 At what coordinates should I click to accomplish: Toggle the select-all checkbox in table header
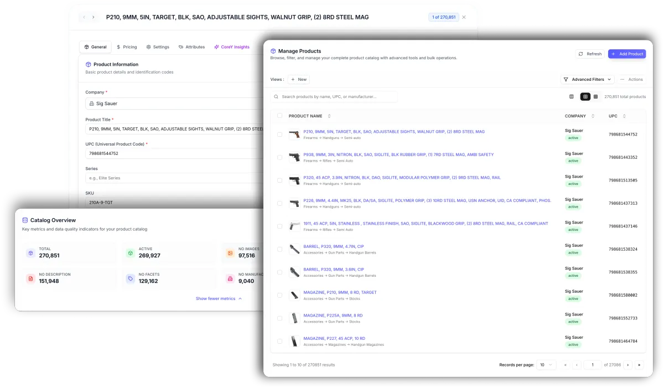279,116
